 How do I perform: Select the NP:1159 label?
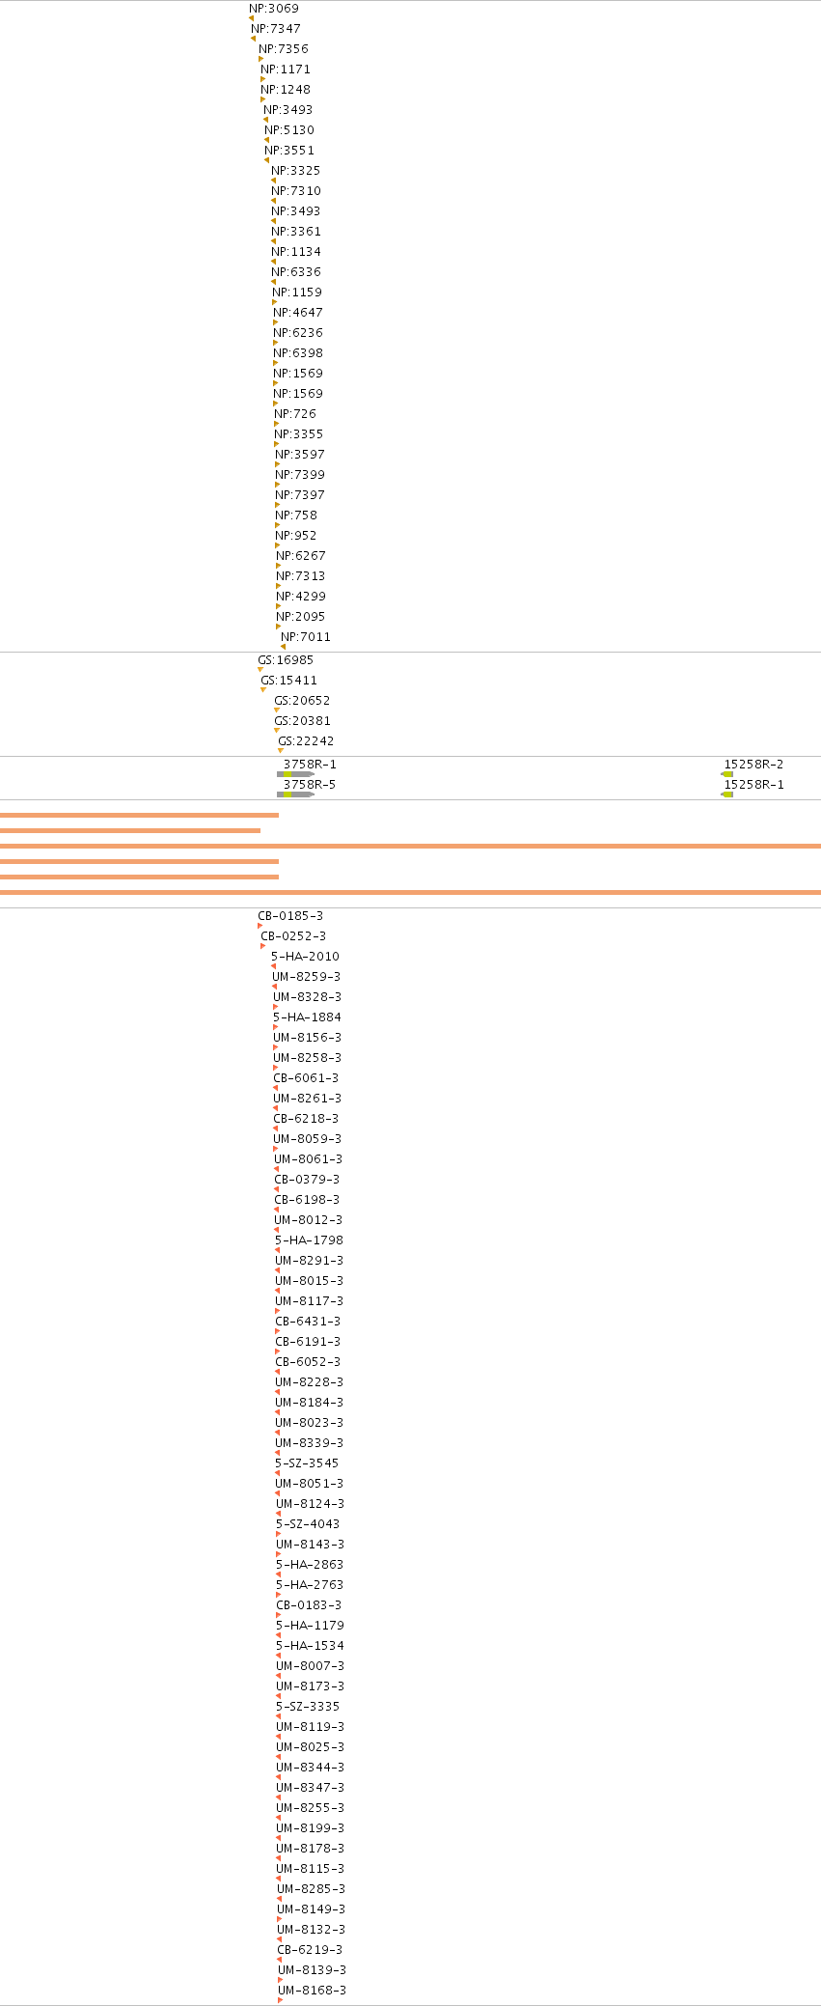pos(297,293)
